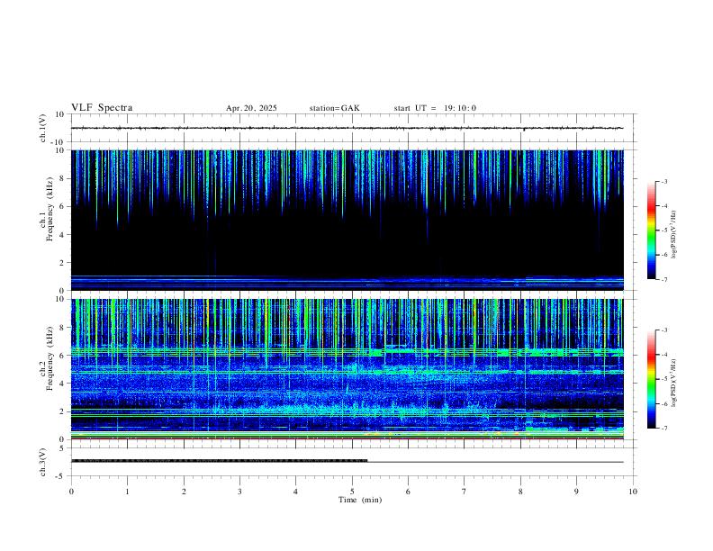Click the time axis tick label "6"
The width and height of the screenshot is (713, 551).
pyautogui.click(x=408, y=492)
